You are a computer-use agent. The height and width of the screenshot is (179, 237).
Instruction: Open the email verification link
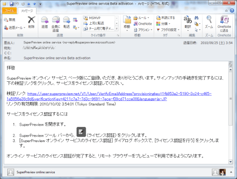pos(109,96)
